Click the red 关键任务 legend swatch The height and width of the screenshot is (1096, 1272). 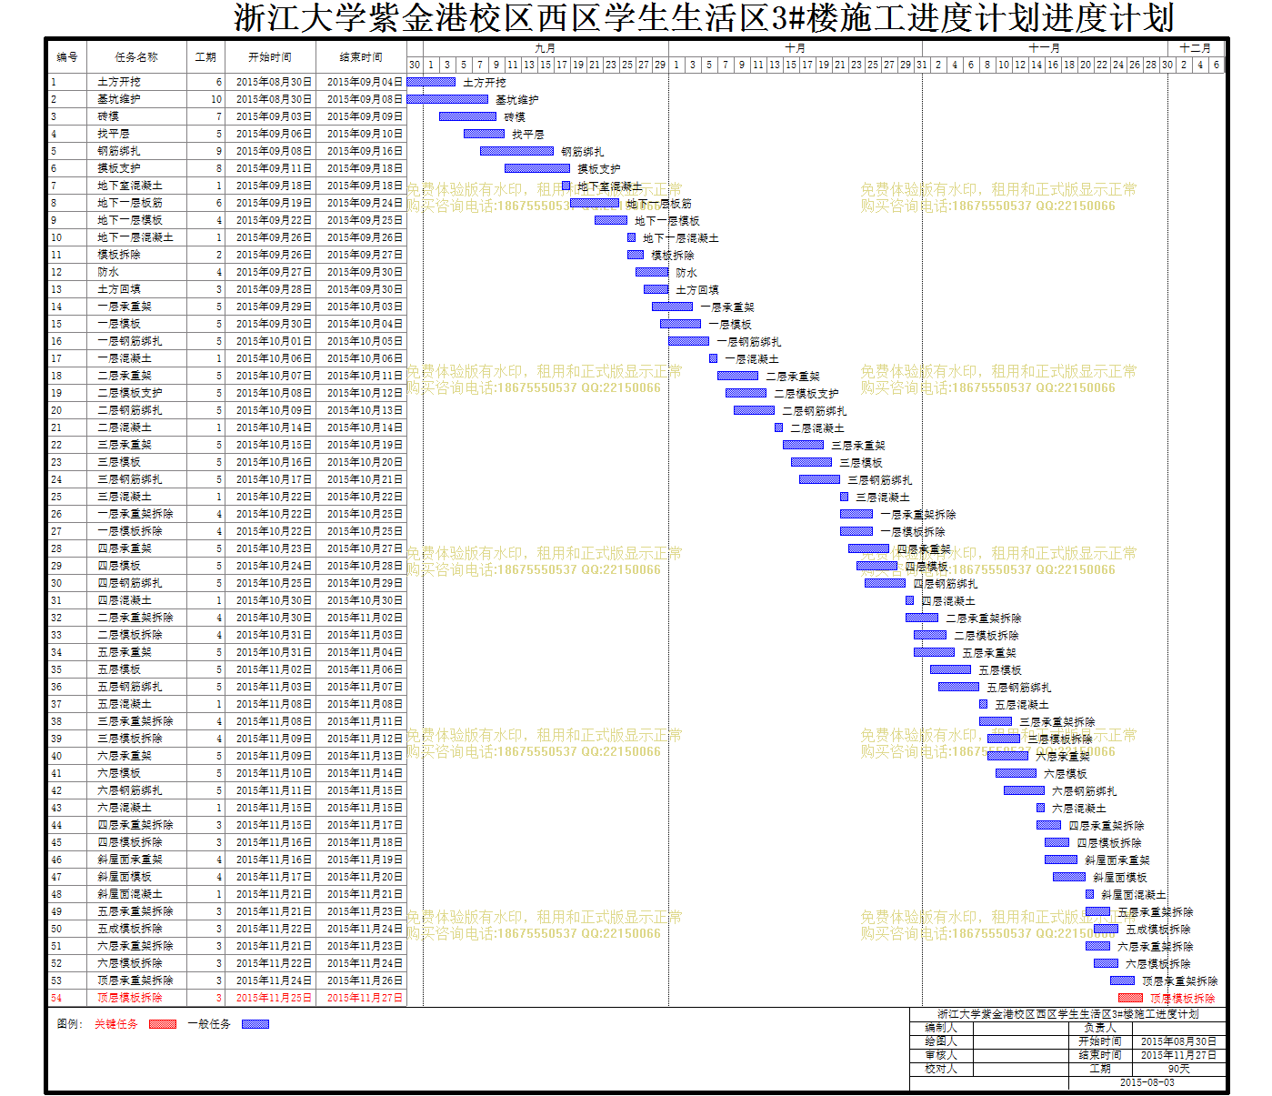pyautogui.click(x=163, y=1024)
